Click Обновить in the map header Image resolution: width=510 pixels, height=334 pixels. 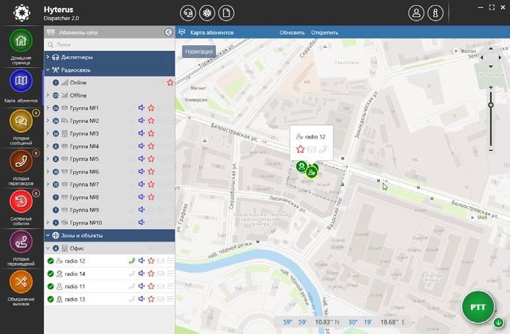coord(292,33)
